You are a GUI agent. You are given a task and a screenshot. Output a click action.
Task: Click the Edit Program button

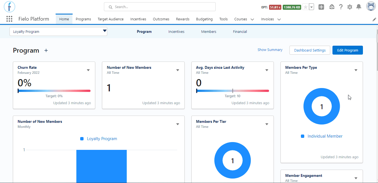tap(348, 50)
